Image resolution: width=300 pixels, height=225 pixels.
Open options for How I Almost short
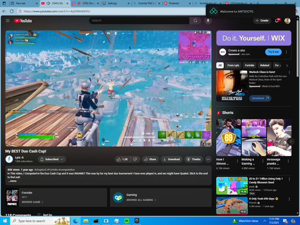(238, 161)
